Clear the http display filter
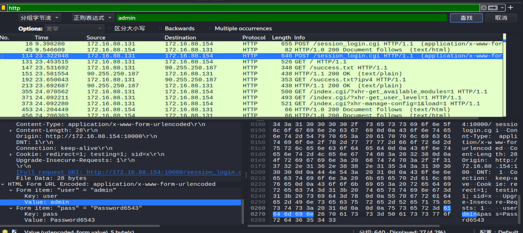 point(484,8)
